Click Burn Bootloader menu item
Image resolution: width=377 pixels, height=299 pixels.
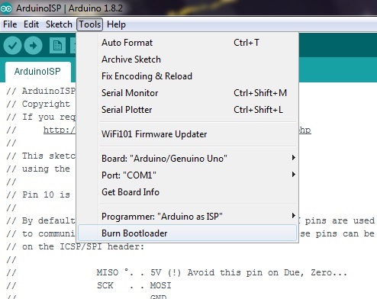tap(187, 233)
